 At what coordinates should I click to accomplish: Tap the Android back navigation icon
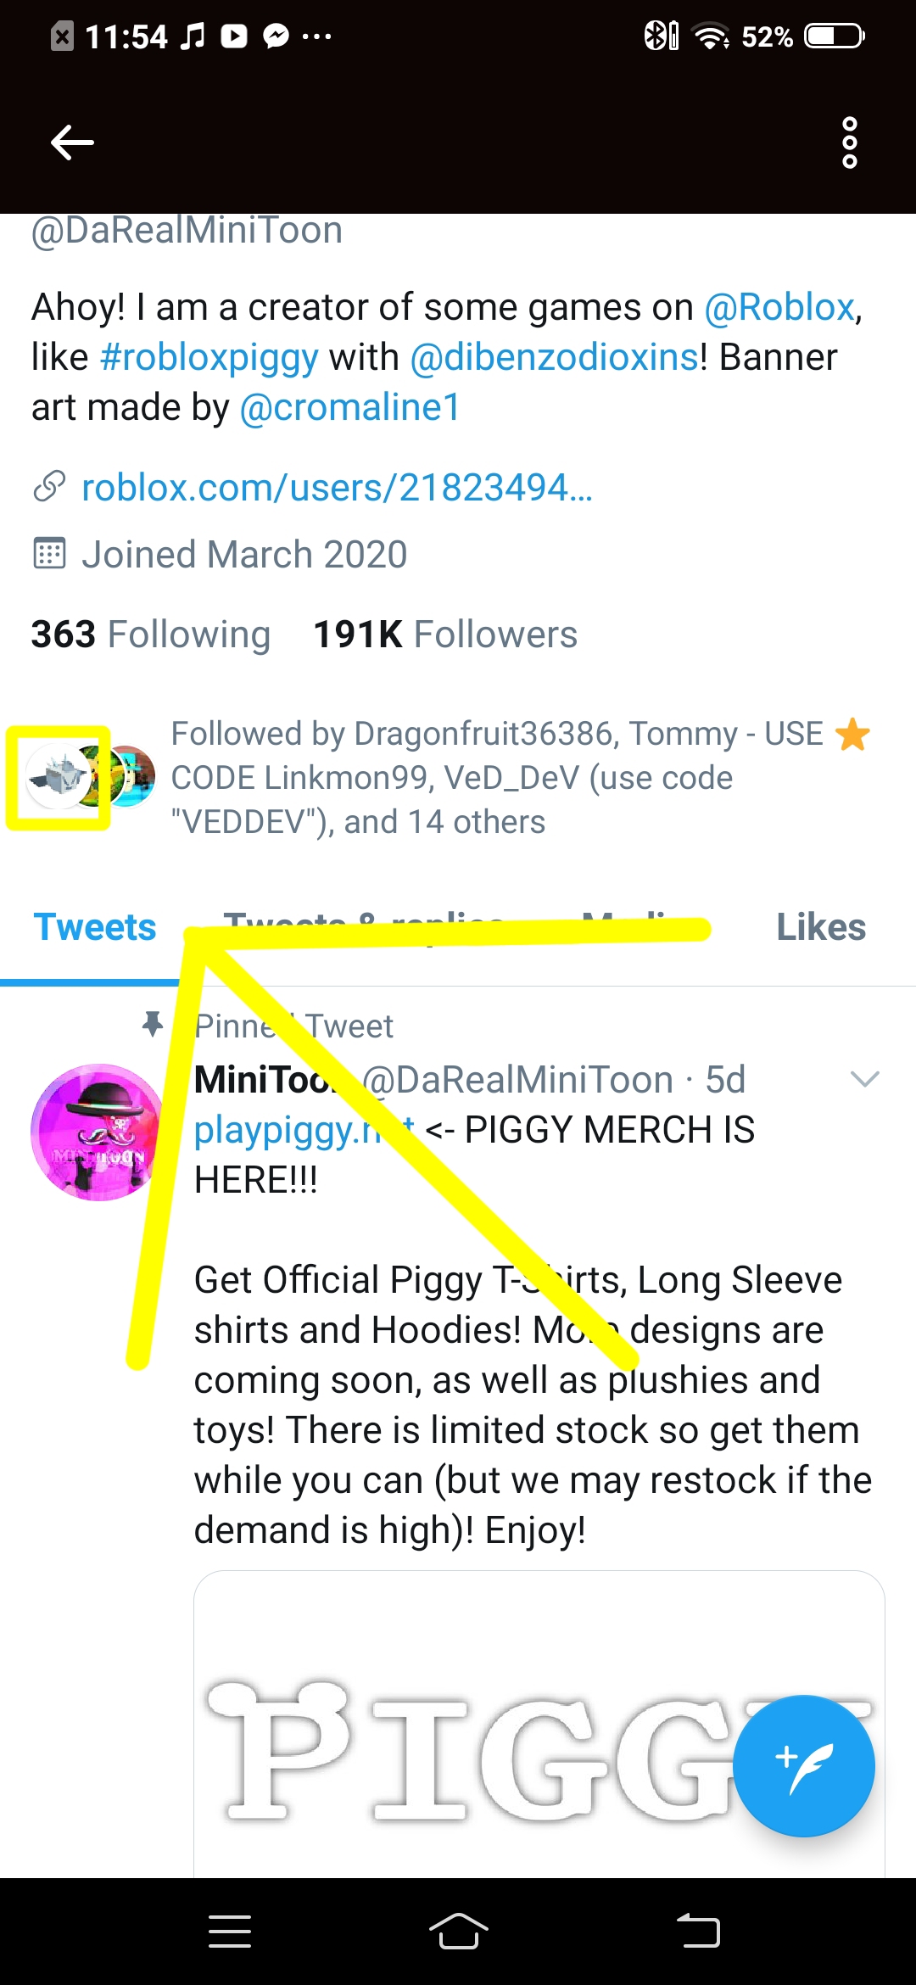pos(698,1932)
